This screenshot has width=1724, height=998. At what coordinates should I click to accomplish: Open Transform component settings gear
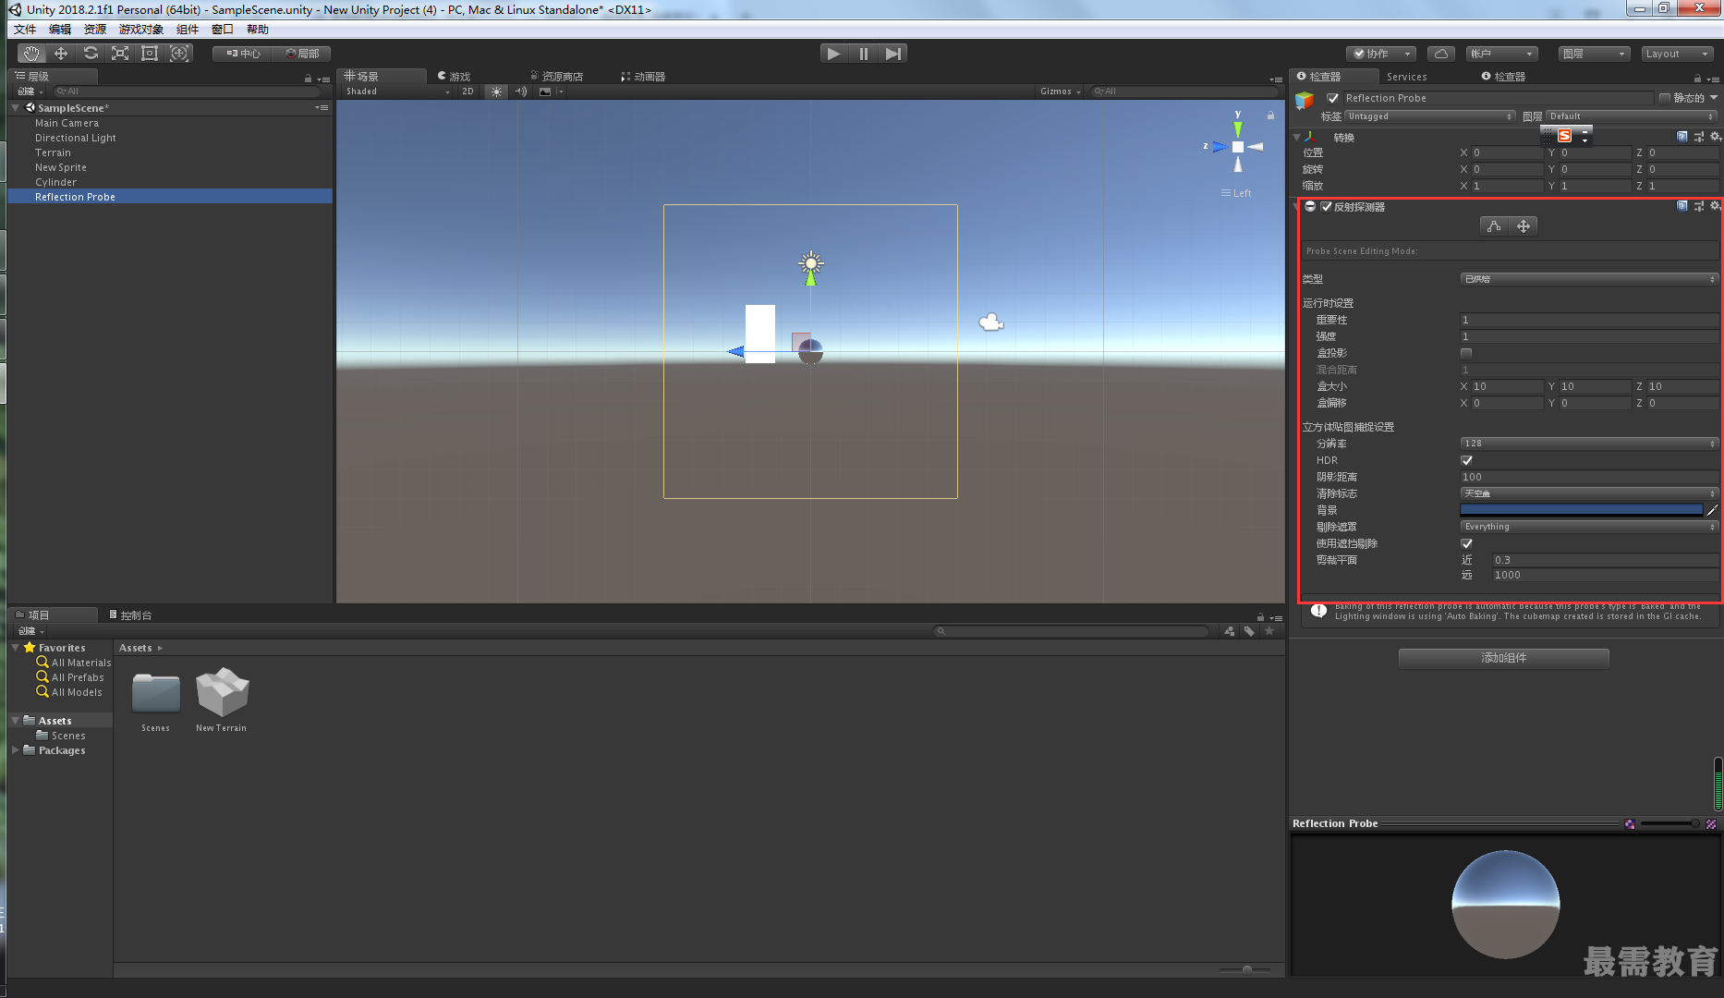click(x=1716, y=137)
